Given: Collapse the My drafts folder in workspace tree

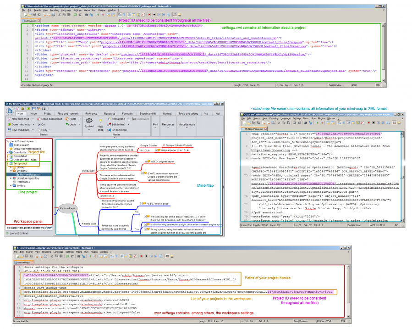Looking at the screenshot, I should (11, 171).
